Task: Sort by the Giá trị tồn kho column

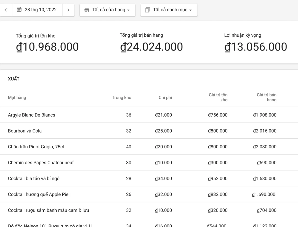Action: pyautogui.click(x=218, y=97)
